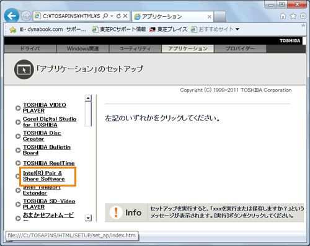Show more favorites bar items chevron
310x246 pixels.
pyautogui.click(x=303, y=25)
